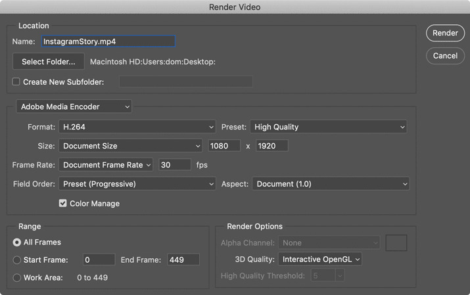The width and height of the screenshot is (470, 295).
Task: Expand the Aspect Document (1.0) dropdown
Action: click(x=331, y=184)
